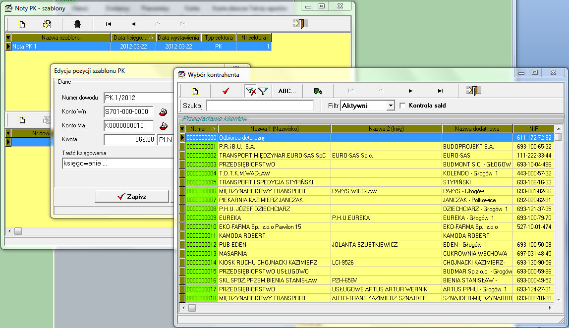Sort by Nazwa dodatkowa column header

pos(477,129)
